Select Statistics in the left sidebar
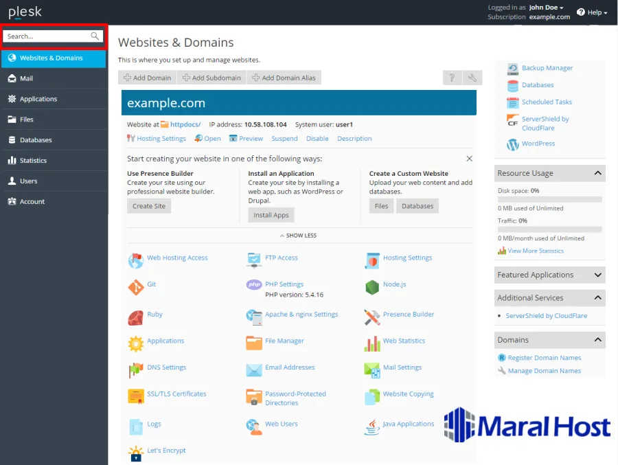This screenshot has height=465, width=618. (33, 161)
